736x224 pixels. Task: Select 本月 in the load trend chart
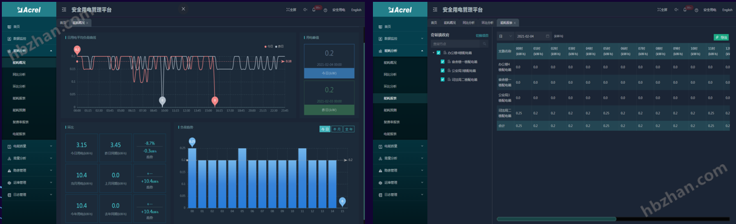pyautogui.click(x=337, y=129)
